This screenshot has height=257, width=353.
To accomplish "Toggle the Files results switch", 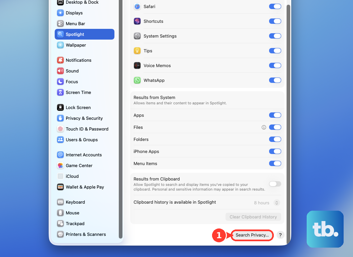I will [x=275, y=127].
